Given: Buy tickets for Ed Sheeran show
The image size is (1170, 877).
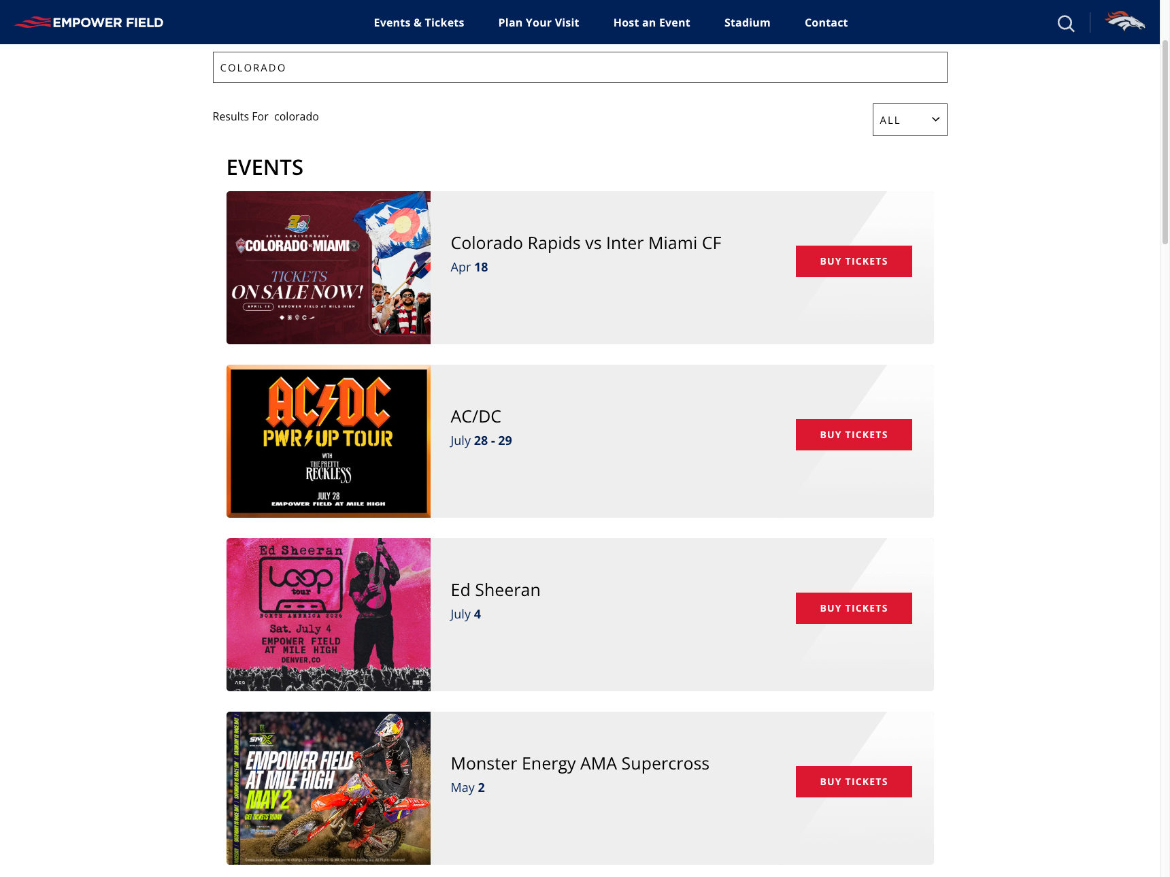Looking at the screenshot, I should point(854,608).
